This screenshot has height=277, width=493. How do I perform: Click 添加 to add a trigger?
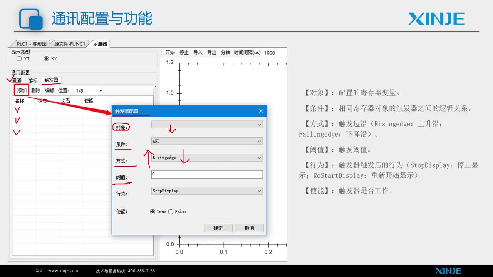22,91
